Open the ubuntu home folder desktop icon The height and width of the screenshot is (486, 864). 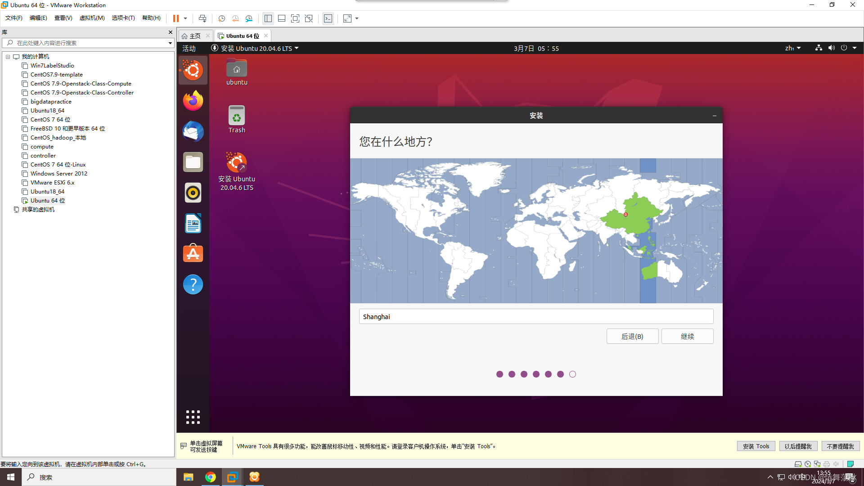coord(237,72)
